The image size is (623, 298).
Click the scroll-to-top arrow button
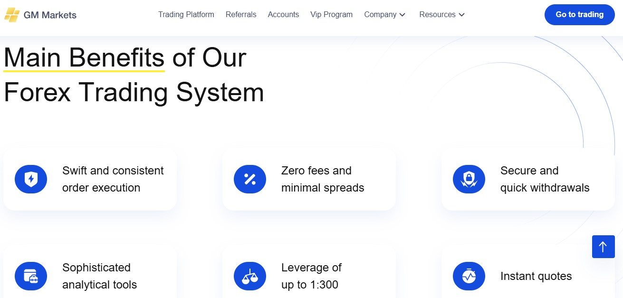point(604,247)
